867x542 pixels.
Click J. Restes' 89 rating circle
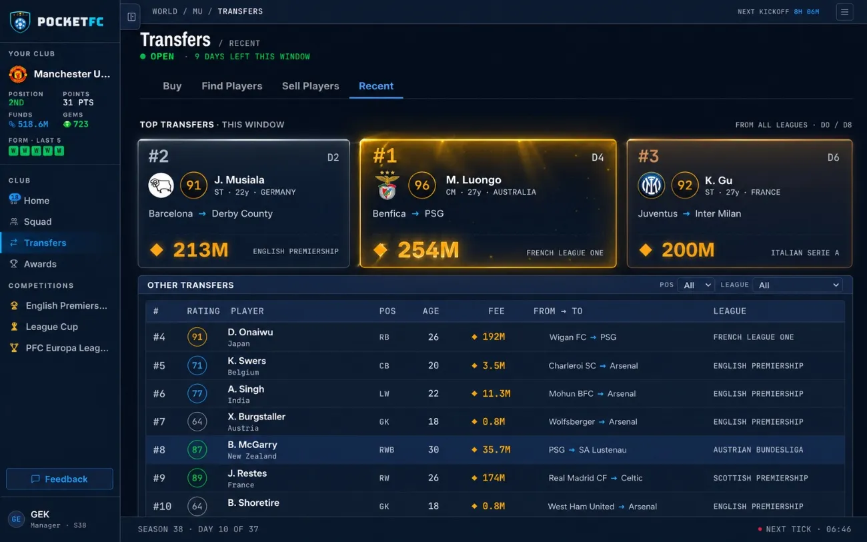pyautogui.click(x=197, y=478)
